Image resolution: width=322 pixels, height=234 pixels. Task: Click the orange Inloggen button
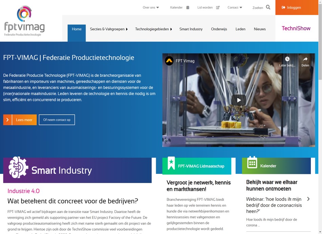pos(297,7)
